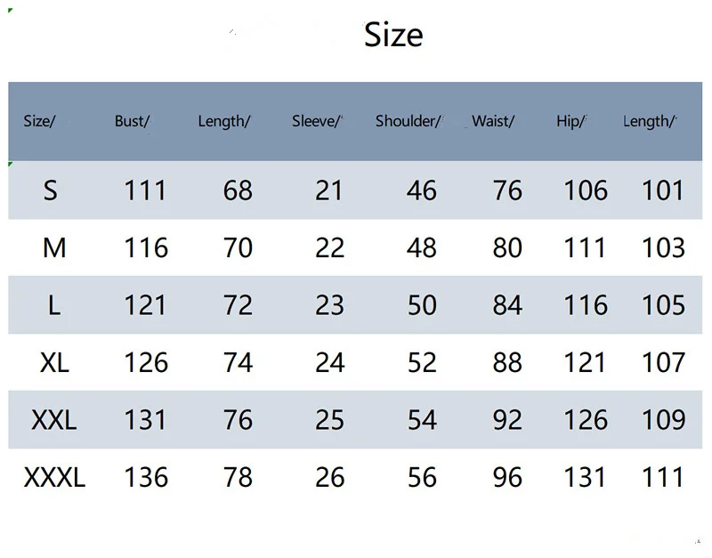Click shoulder value 50 in L row
Screen dimensions: 712x558
click(x=422, y=305)
